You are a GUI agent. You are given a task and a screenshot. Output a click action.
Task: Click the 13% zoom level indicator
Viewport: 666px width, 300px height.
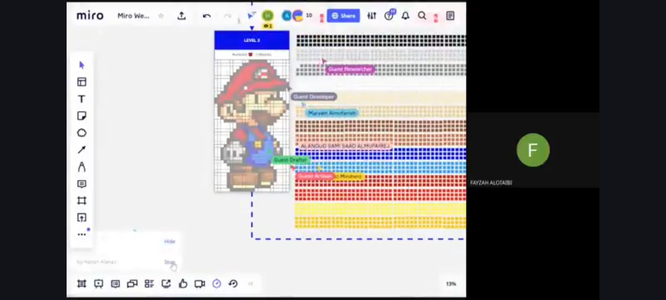451,284
